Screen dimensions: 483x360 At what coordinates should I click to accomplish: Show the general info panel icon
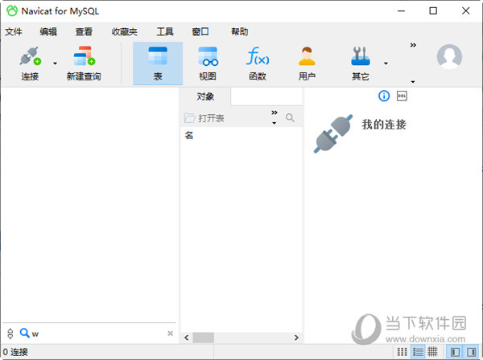point(384,96)
